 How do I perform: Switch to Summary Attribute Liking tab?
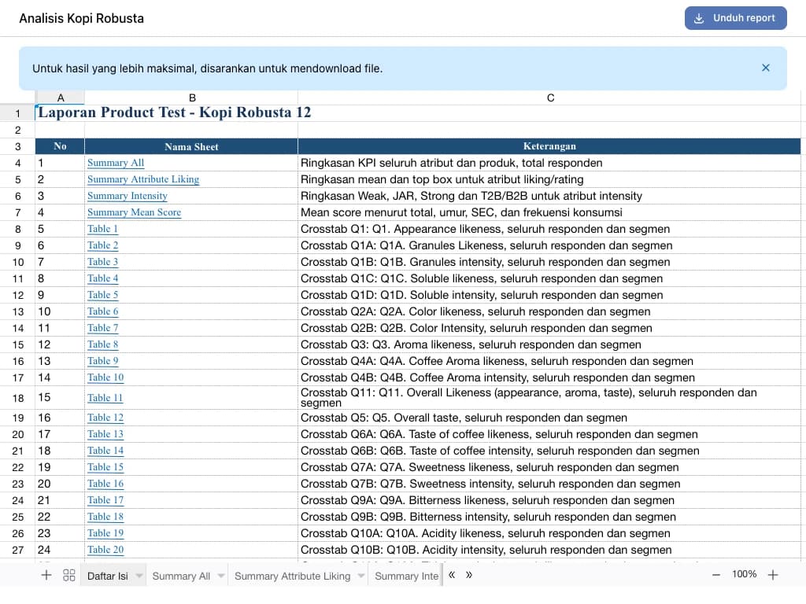292,576
